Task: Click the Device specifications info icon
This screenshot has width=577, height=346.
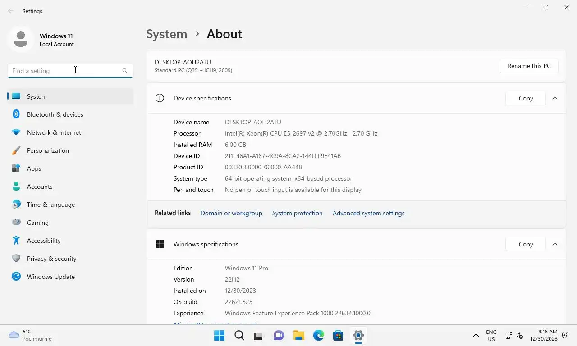Action: (160, 98)
